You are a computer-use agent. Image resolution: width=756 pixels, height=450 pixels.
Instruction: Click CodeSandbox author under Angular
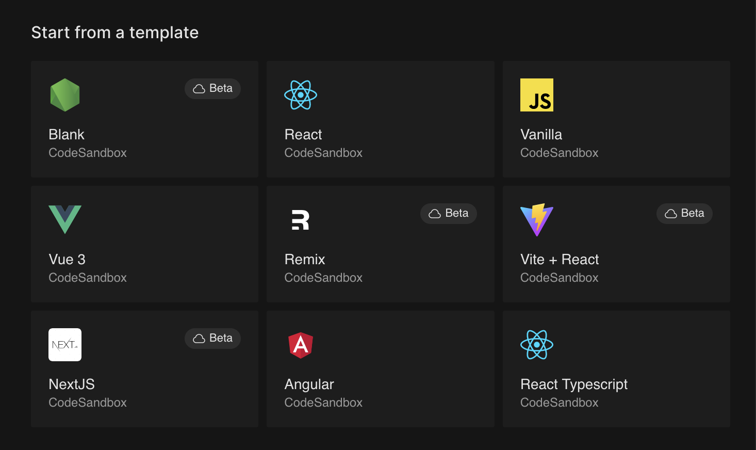tap(323, 403)
